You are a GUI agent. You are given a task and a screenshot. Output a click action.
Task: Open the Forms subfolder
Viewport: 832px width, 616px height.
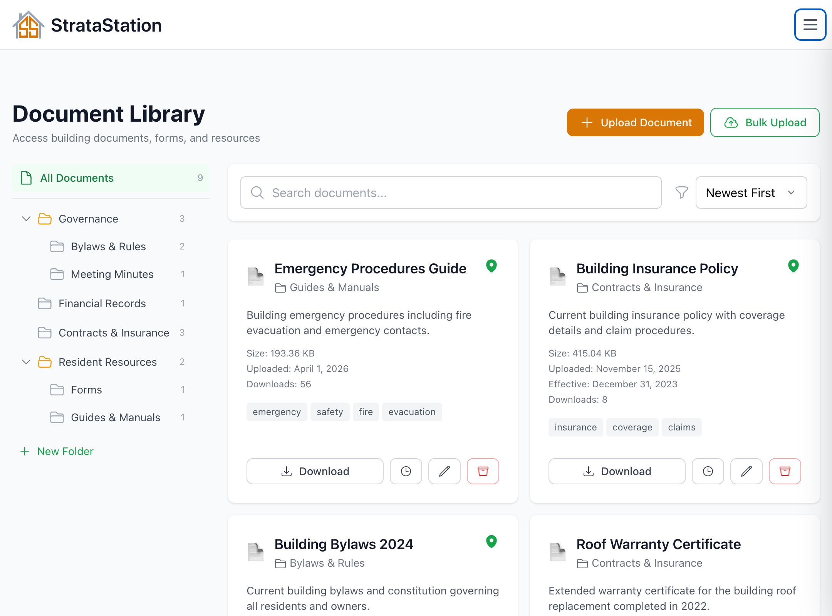[x=111, y=390]
